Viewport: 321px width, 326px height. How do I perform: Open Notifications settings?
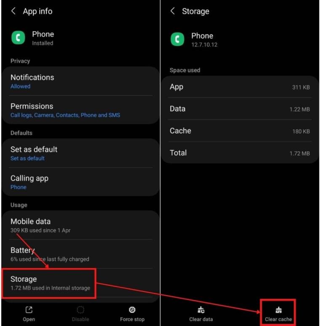[80, 81]
